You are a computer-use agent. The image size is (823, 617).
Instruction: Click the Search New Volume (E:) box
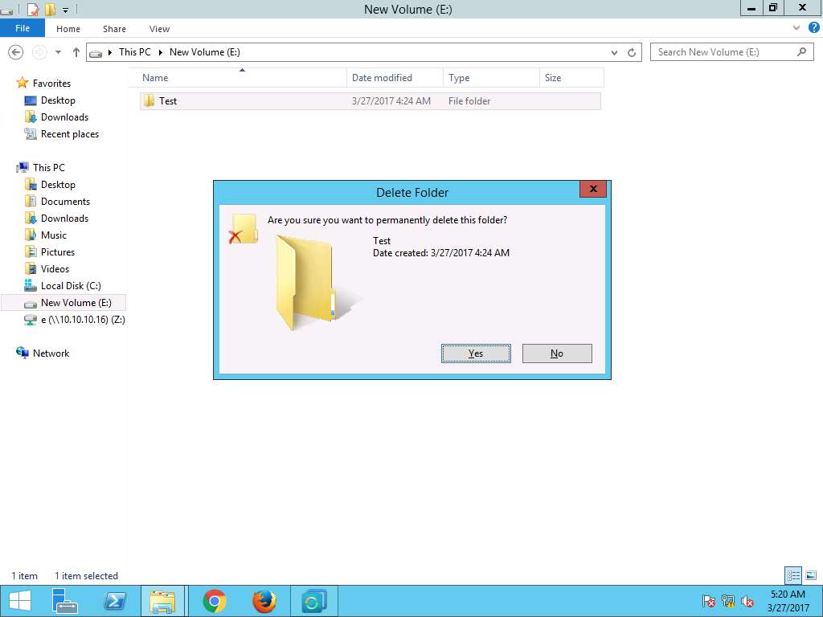click(x=731, y=52)
